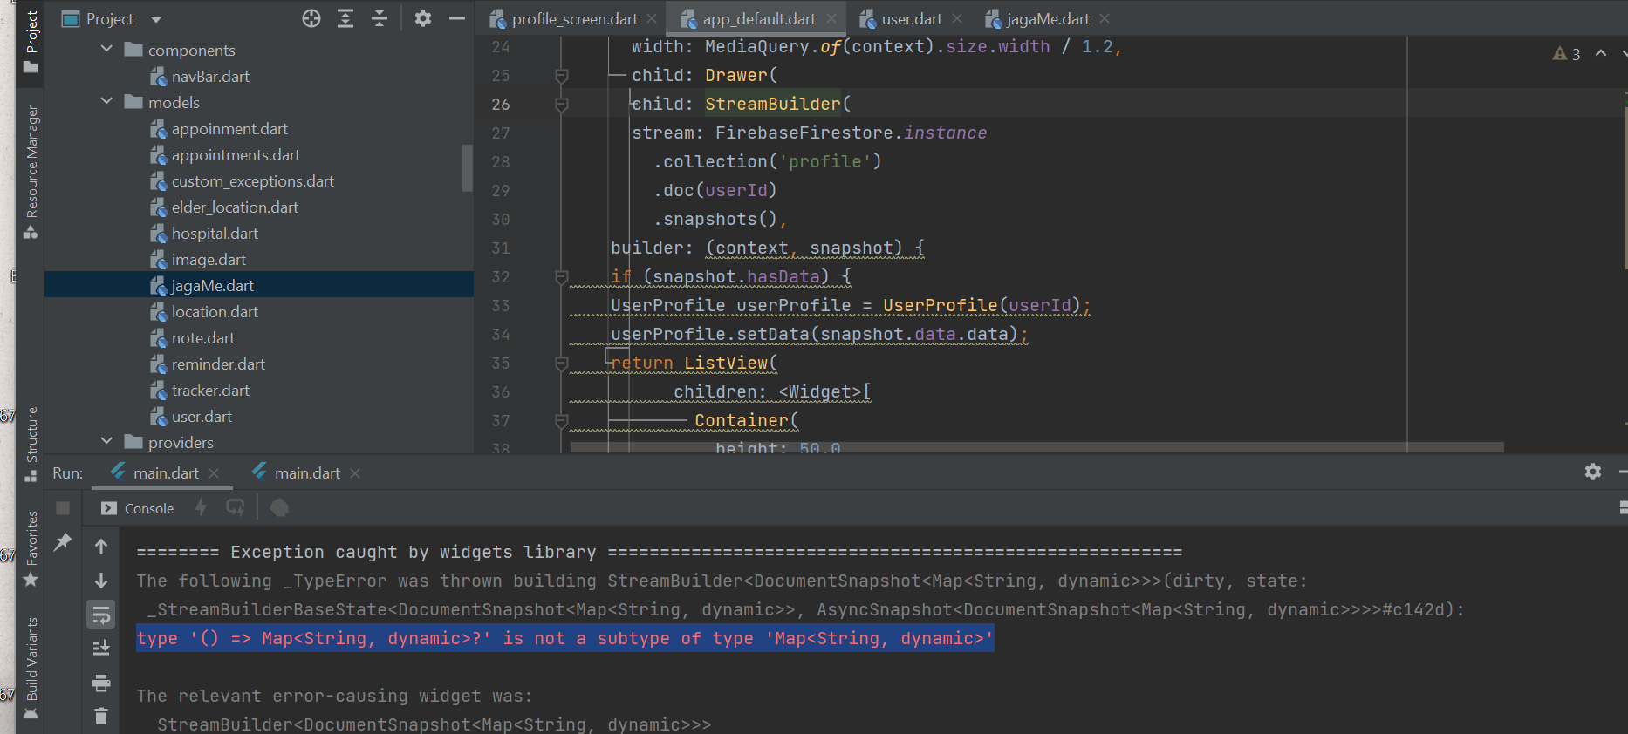Fold the Container block at line 37

click(x=562, y=421)
